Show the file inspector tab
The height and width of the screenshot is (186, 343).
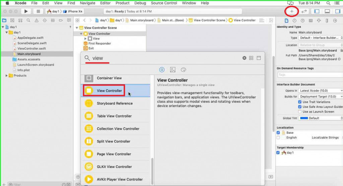click(x=286, y=20)
